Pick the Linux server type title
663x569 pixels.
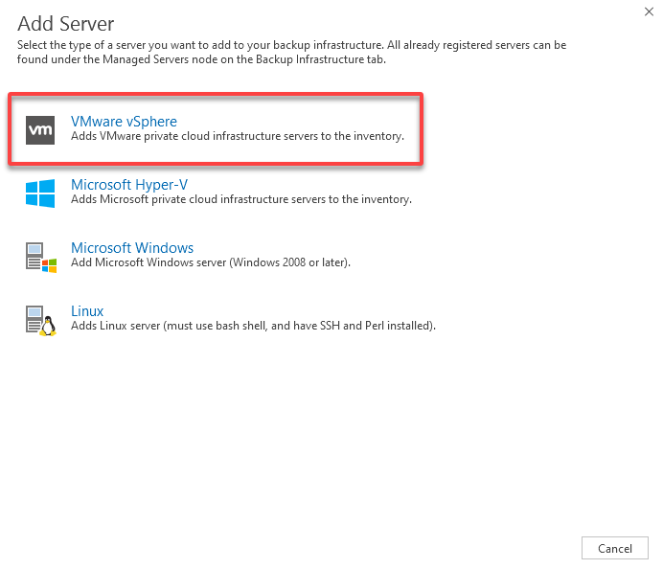[x=87, y=311]
